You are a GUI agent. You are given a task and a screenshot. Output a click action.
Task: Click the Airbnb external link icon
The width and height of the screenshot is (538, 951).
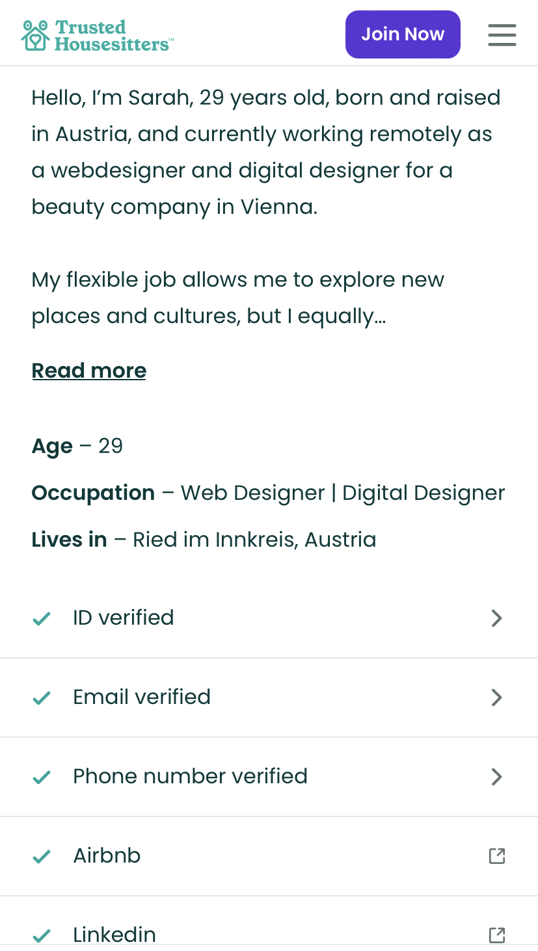click(497, 856)
